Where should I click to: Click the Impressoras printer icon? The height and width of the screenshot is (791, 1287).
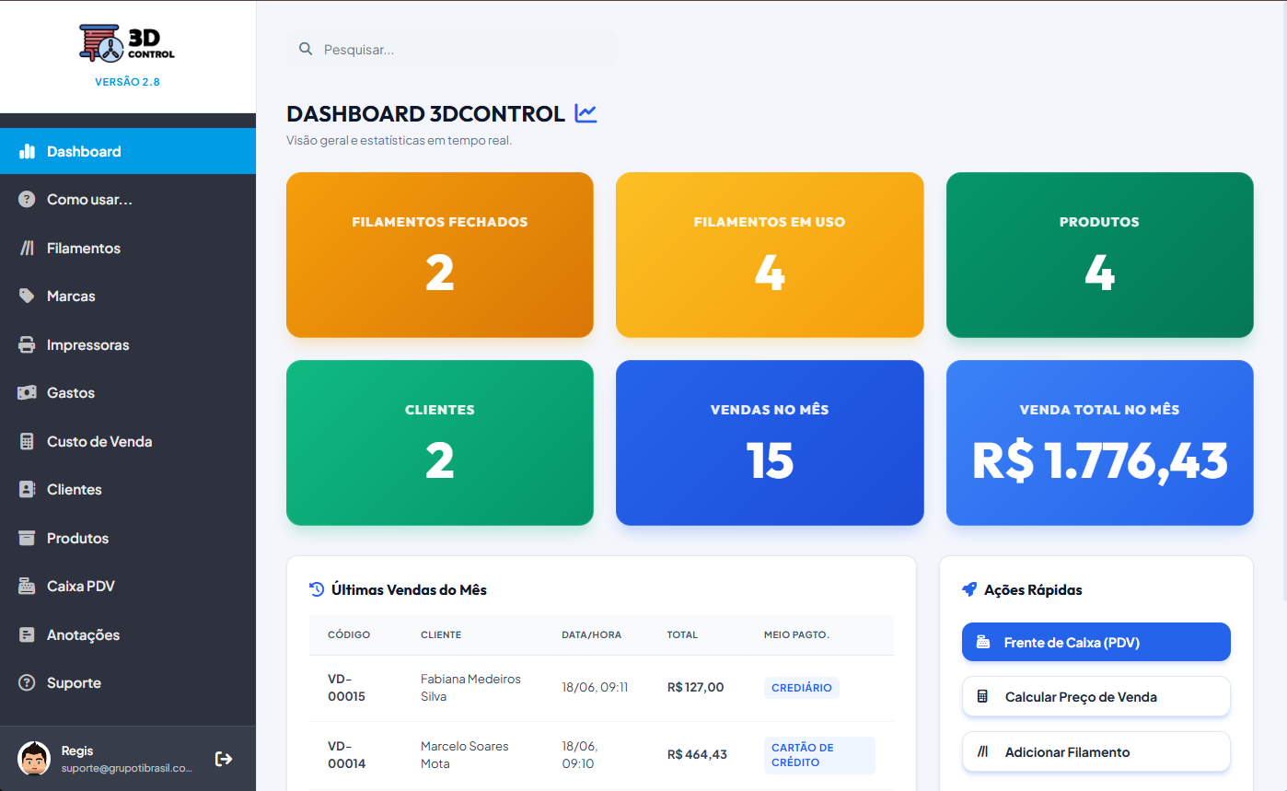27,345
